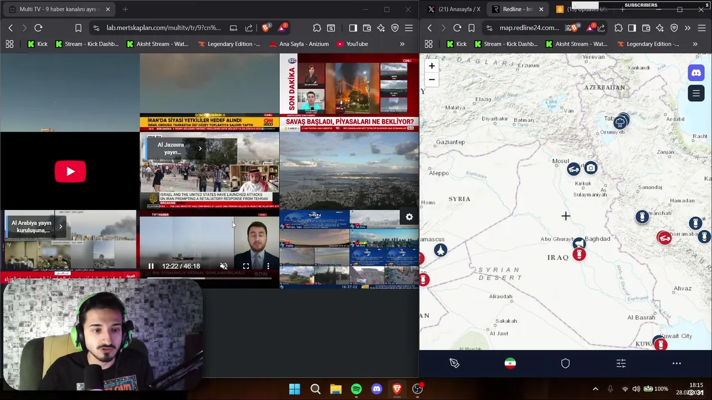The image size is (712, 400).
Task: Click the aircraft marker near Damascus
Action: pos(441,250)
